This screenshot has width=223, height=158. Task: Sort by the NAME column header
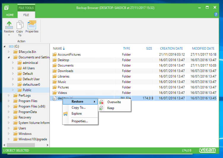tap(58, 48)
